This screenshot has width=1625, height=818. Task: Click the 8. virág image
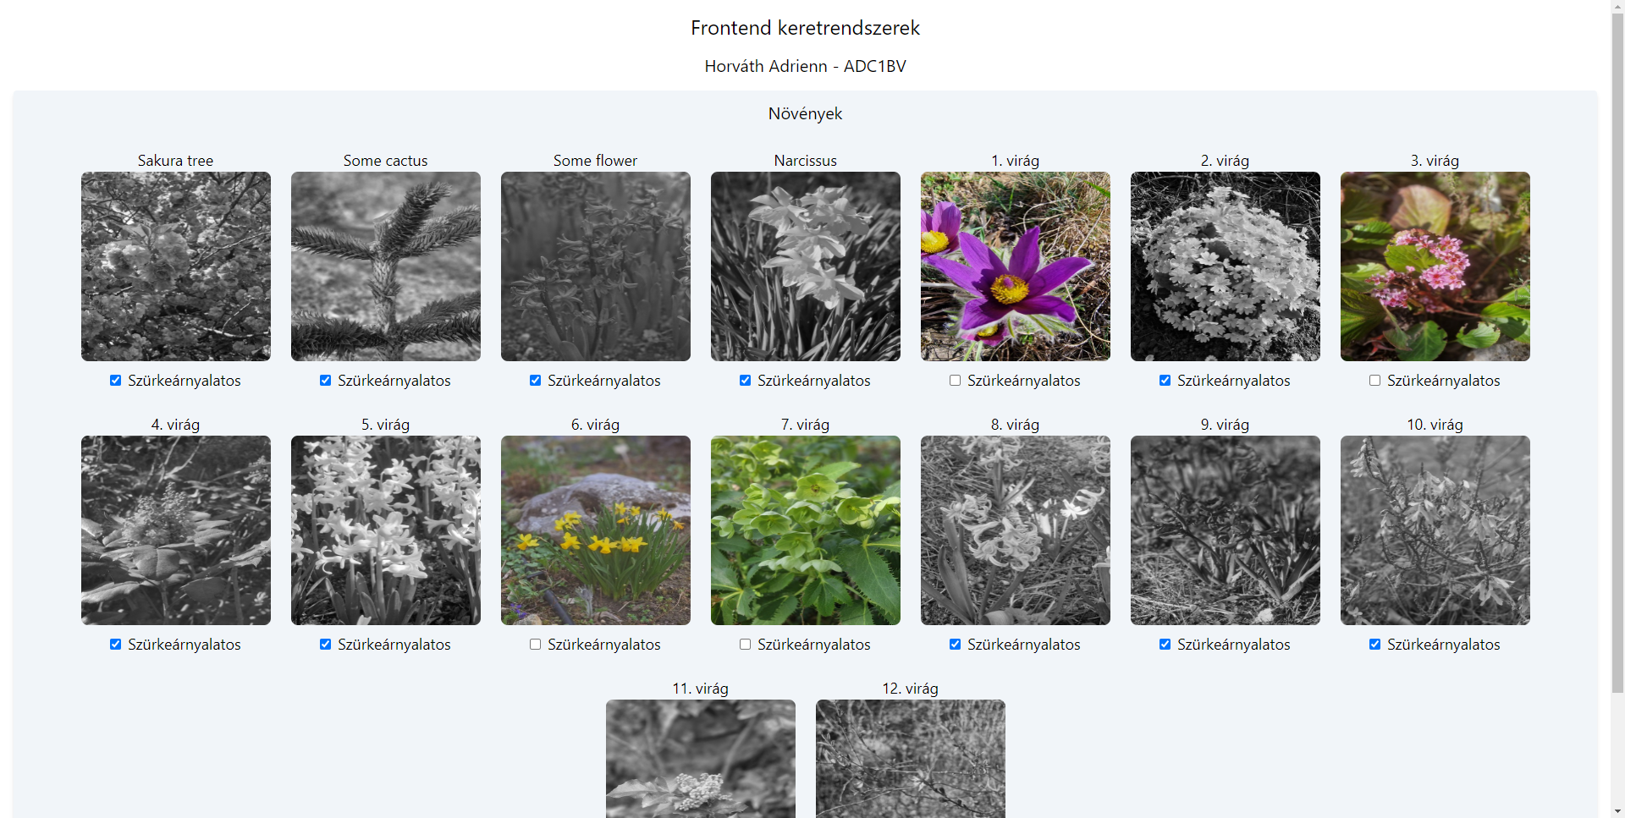(1016, 530)
